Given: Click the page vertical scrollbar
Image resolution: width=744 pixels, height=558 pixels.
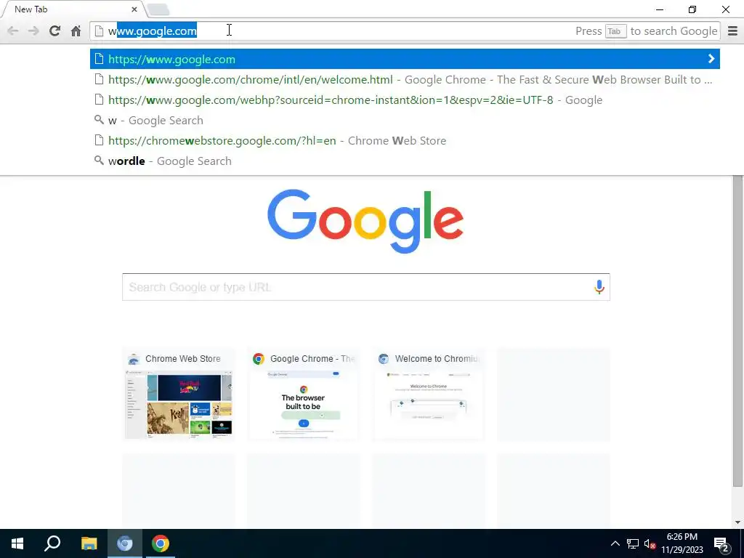Looking at the screenshot, I should pos(737,331).
